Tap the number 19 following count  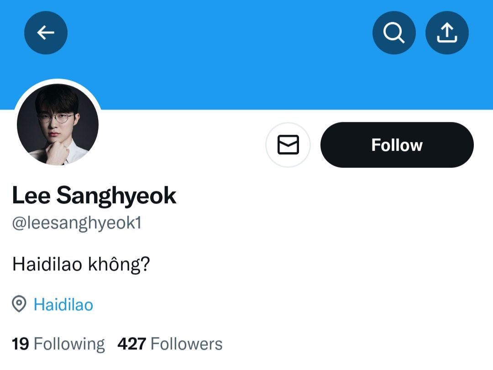pos(21,344)
